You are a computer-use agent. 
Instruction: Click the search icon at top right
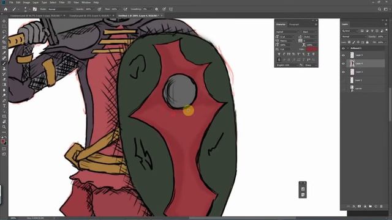tap(379, 9)
